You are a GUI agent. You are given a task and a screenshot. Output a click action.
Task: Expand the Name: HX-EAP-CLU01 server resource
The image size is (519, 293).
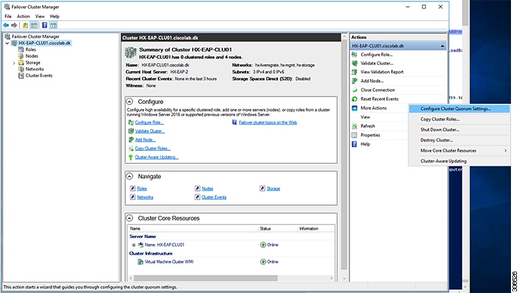point(134,245)
